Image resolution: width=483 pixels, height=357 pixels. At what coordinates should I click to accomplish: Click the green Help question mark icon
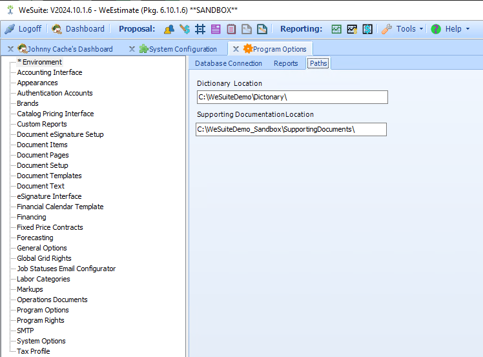[436, 29]
